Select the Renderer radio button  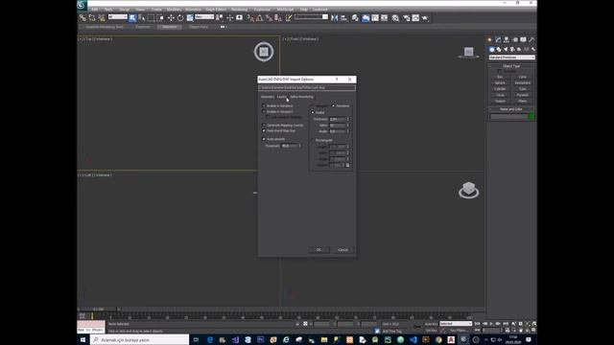(334, 106)
